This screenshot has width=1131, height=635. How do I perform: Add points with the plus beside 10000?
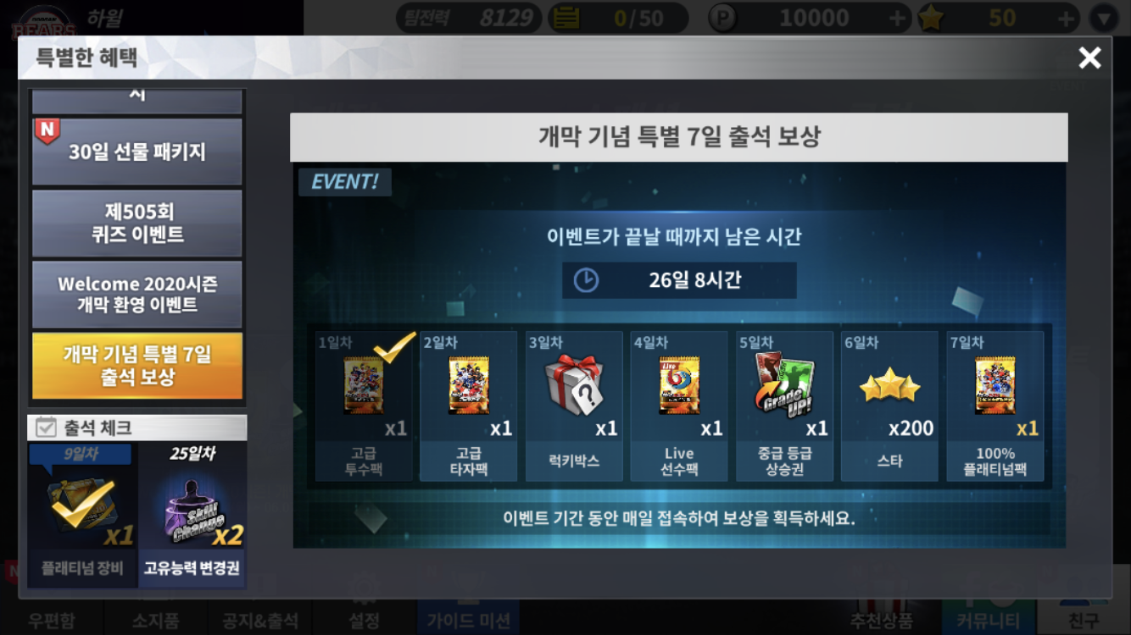tap(897, 18)
